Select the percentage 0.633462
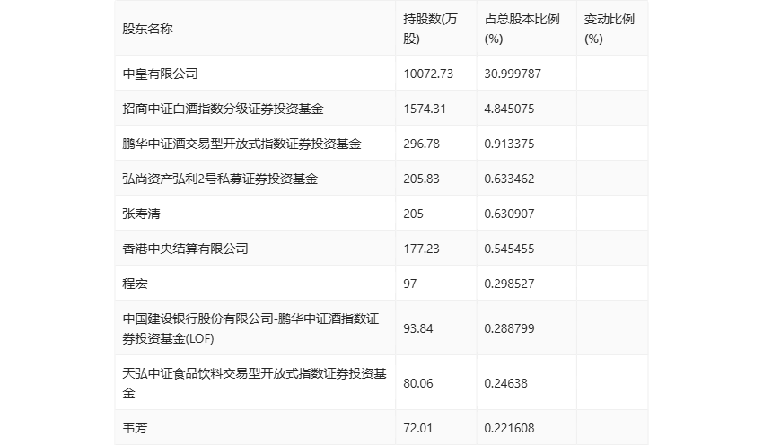The height and width of the screenshot is (445, 763). pos(509,179)
